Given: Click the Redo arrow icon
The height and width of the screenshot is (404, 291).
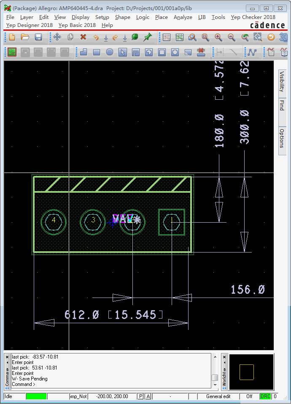Looking at the screenshot, I should click(x=115, y=37).
